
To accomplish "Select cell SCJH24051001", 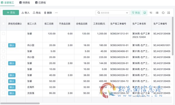I will [x=162, y=45].
